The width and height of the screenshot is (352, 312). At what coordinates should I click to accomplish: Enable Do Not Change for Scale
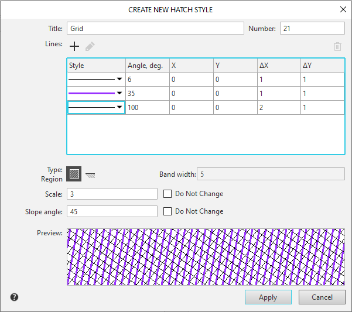(168, 194)
